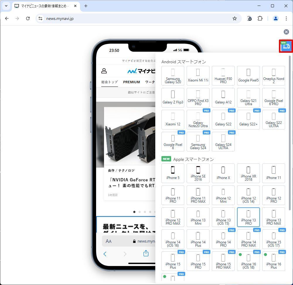Pick the iPhone 16 Plus device
This screenshot has width=293, height=285.
274,261
